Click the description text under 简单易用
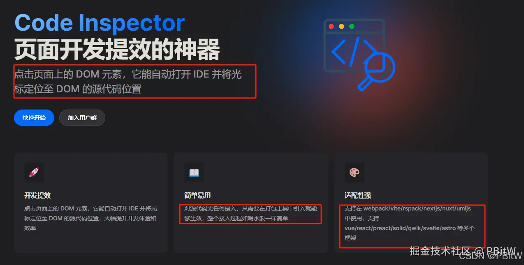This screenshot has height=265, width=524. pyautogui.click(x=250, y=213)
